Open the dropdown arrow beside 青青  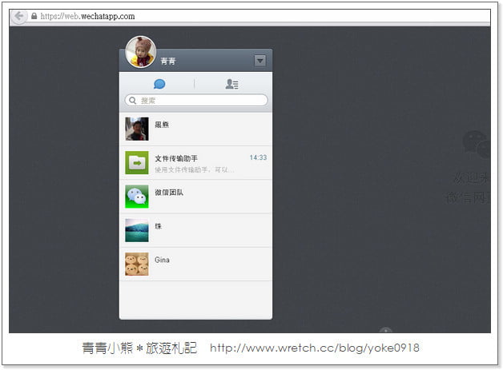click(x=260, y=60)
